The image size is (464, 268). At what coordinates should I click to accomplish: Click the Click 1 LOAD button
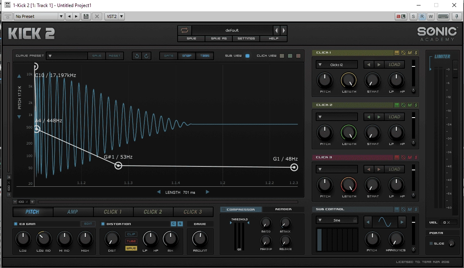point(394,64)
